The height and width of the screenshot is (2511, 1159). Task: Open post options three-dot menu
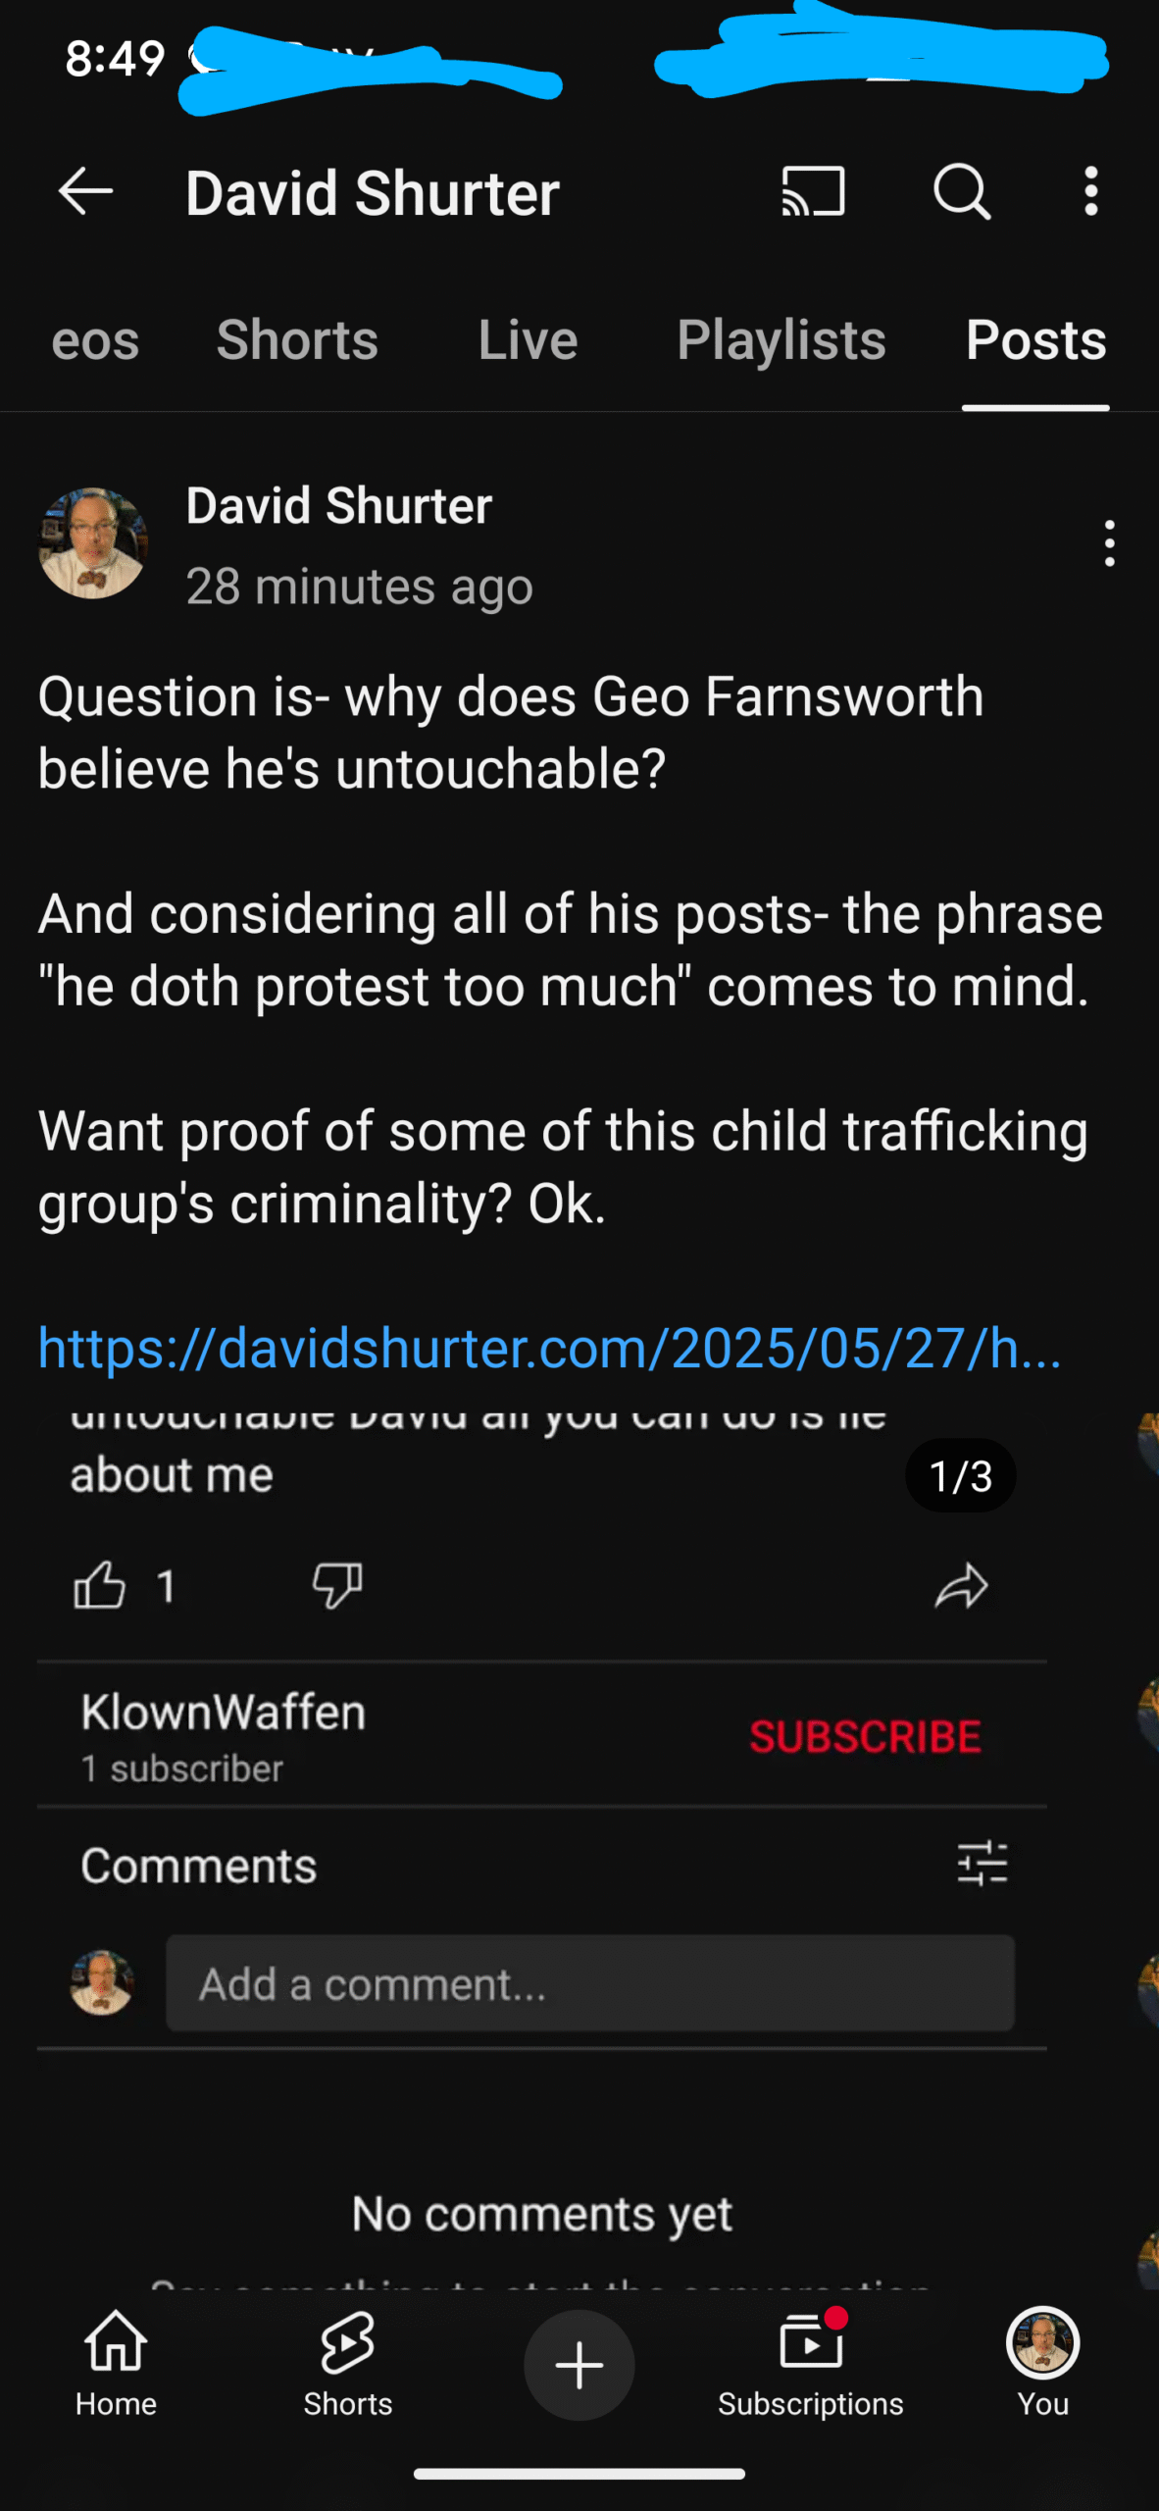1109,543
